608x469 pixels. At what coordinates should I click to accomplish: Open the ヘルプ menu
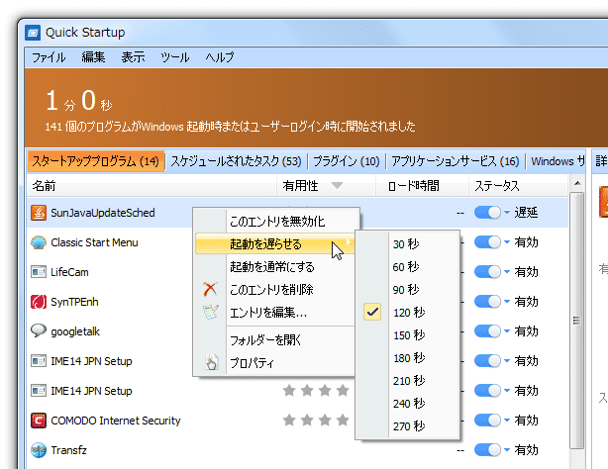click(x=220, y=57)
